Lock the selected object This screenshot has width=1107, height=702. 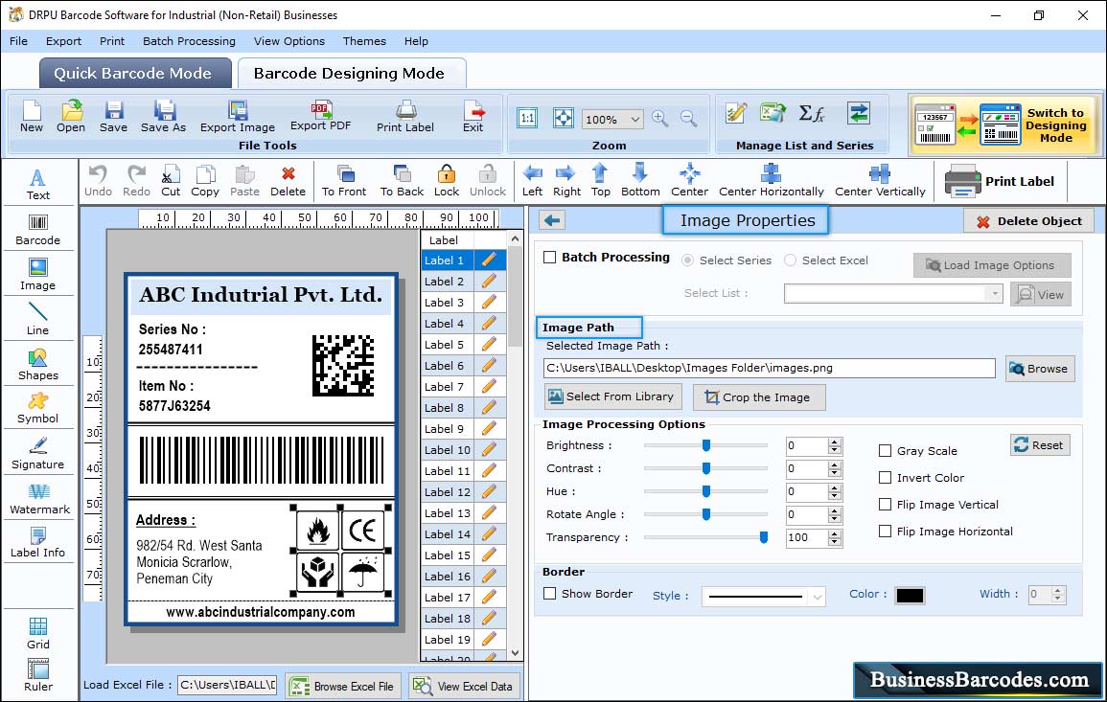(x=447, y=181)
